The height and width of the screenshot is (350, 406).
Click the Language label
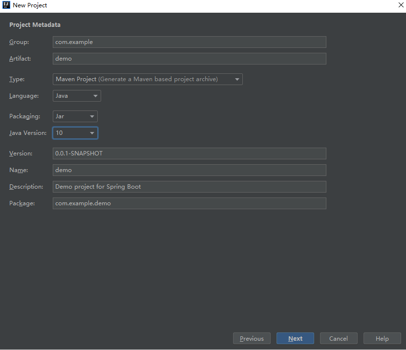click(24, 96)
